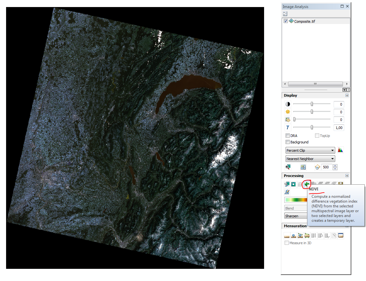Viewport: 366px width, 281px height.
Task: Click the brightness value field
Action: point(339,112)
